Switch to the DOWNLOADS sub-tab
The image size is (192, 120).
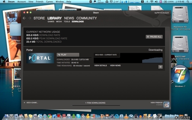click(x=78, y=22)
